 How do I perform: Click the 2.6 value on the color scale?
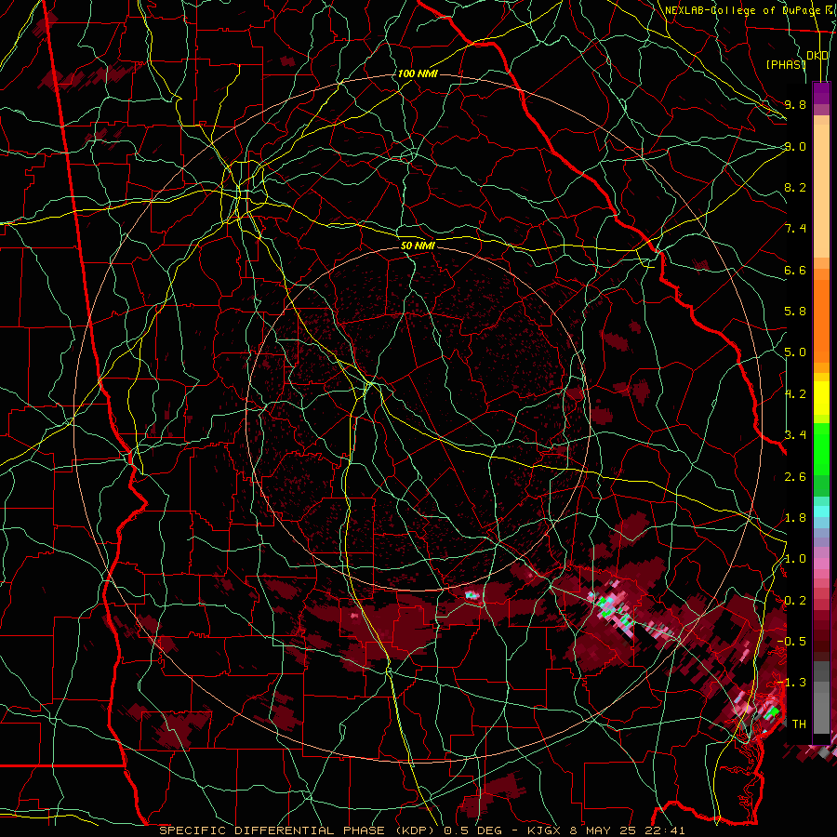pos(795,477)
